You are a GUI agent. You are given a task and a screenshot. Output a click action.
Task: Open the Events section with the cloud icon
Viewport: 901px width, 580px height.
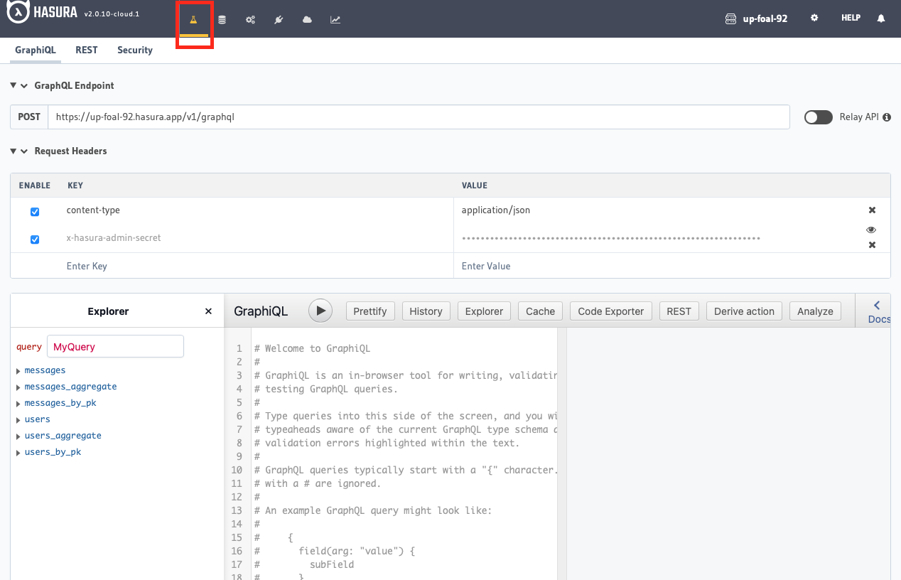306,19
